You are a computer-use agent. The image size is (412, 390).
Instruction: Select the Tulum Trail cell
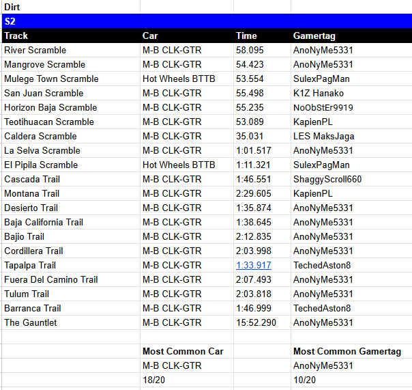pos(71,294)
